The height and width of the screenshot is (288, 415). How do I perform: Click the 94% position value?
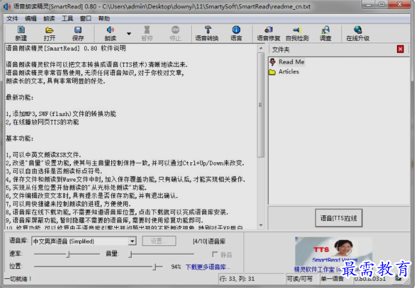176,266
